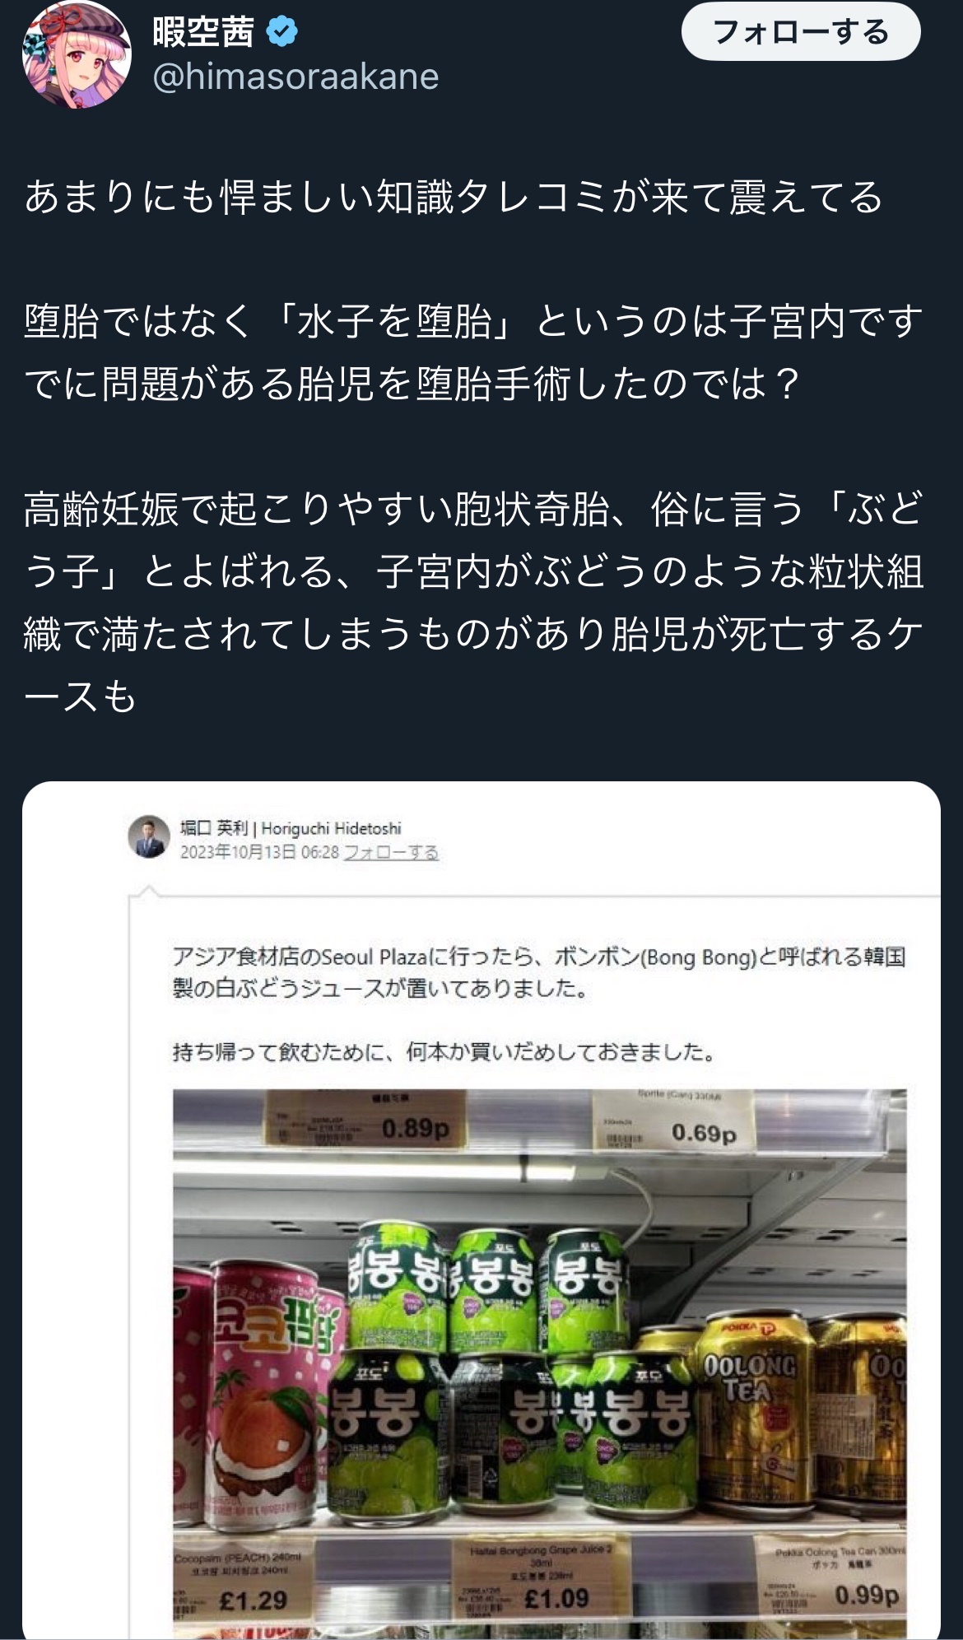
Task: Click the 暇空茜 display name
Action: pos(203,31)
